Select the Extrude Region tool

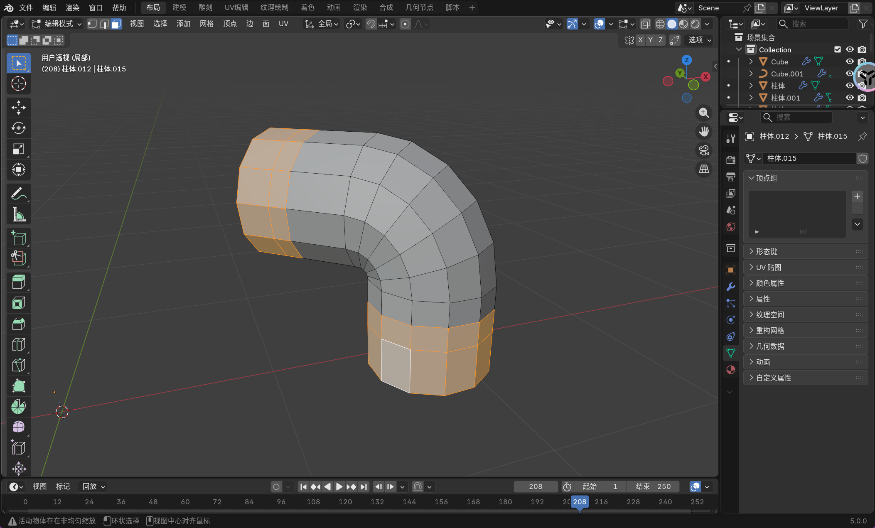click(x=18, y=282)
